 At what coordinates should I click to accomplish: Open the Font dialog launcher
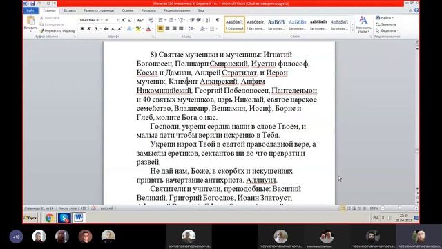(153, 37)
